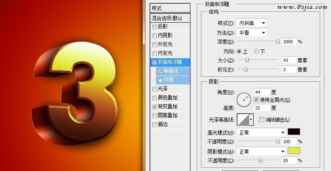Click the 软化 field showing 3
This screenshot has width=331, height=171.
289,69
